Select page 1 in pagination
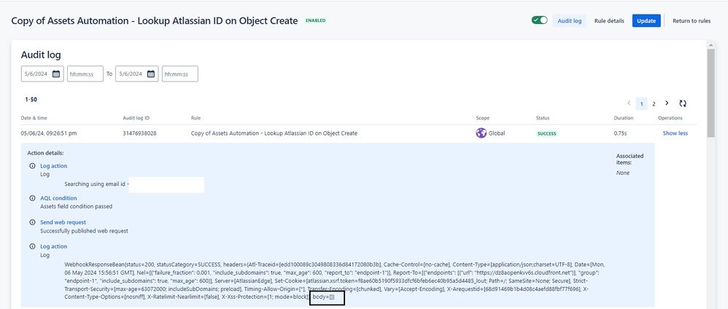 [641, 104]
